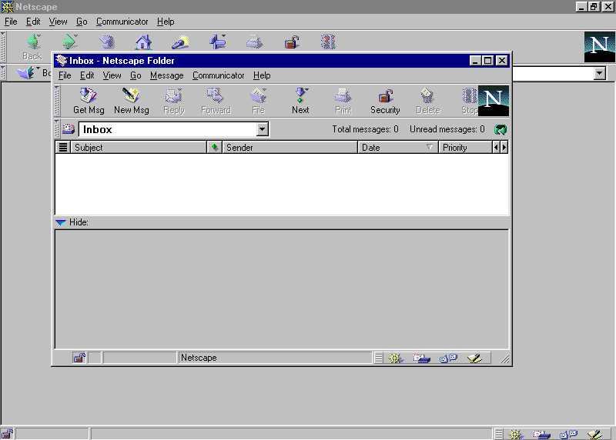This screenshot has height=440, width=616.
Task: Show fewer columns with left arrow
Action: [x=496, y=148]
